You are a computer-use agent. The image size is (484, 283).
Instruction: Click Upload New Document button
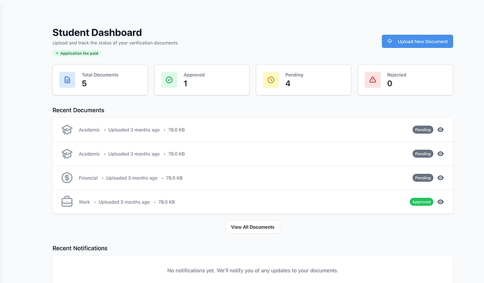(417, 41)
